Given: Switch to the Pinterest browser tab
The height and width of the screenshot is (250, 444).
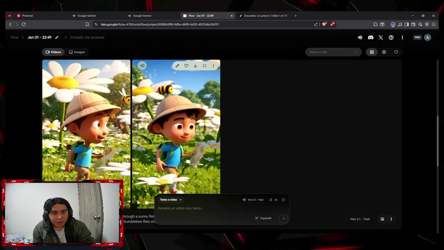Looking at the screenshot, I should 41,16.
